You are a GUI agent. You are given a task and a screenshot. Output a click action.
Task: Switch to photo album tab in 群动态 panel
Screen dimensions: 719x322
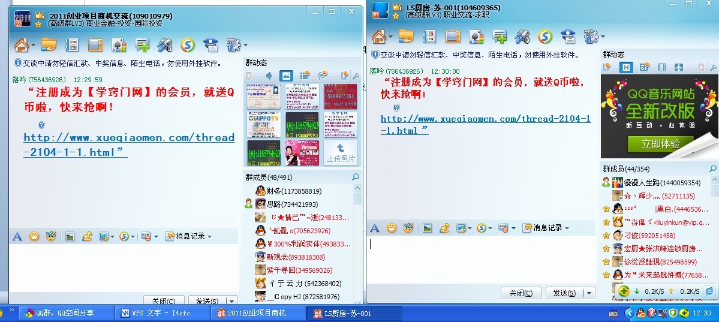point(286,76)
